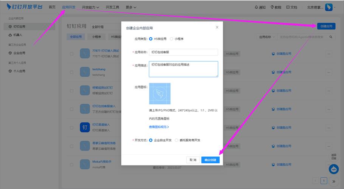Open the 文档 documentation link

point(291,7)
